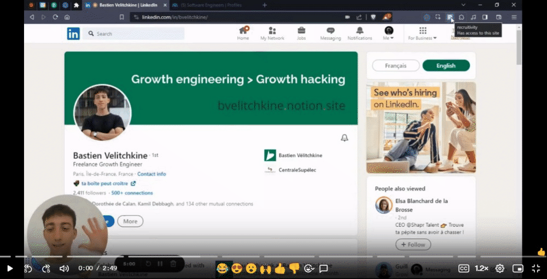View the 500+ connections link
547x279 pixels.
132,193
